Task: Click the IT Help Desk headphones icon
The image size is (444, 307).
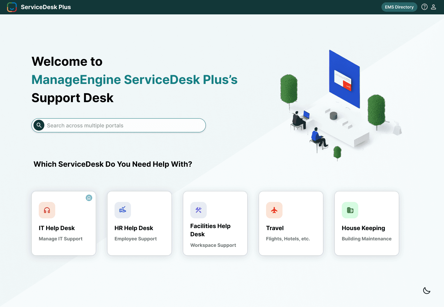Action: pyautogui.click(x=47, y=210)
